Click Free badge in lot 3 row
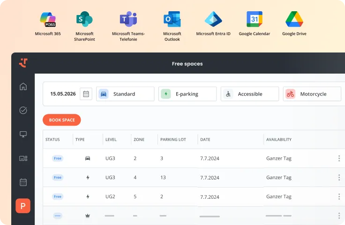This screenshot has width=345, height=225. click(58, 158)
